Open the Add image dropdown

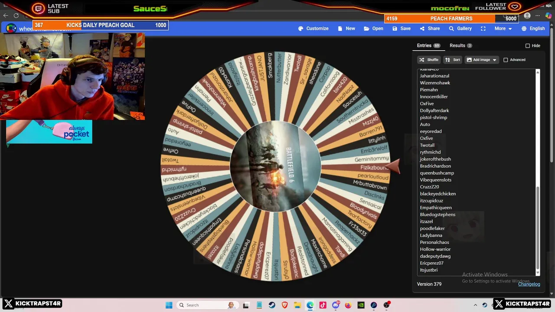(x=481, y=60)
